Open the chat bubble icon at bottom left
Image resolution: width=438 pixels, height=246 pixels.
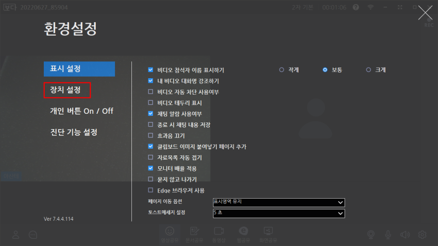33,235
